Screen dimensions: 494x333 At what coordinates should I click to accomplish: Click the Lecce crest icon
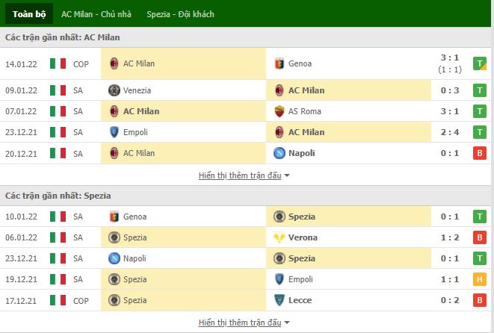[279, 300]
